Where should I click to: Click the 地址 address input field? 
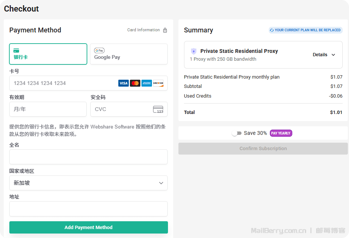[88, 209]
